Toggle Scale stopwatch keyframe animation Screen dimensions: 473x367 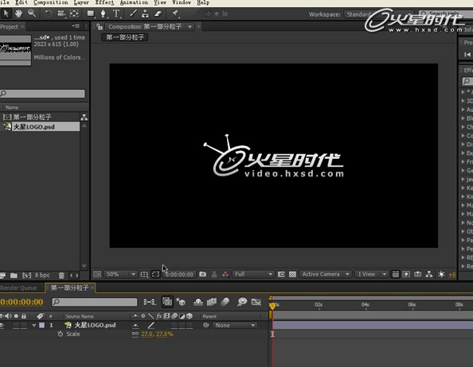pyautogui.click(x=61, y=334)
